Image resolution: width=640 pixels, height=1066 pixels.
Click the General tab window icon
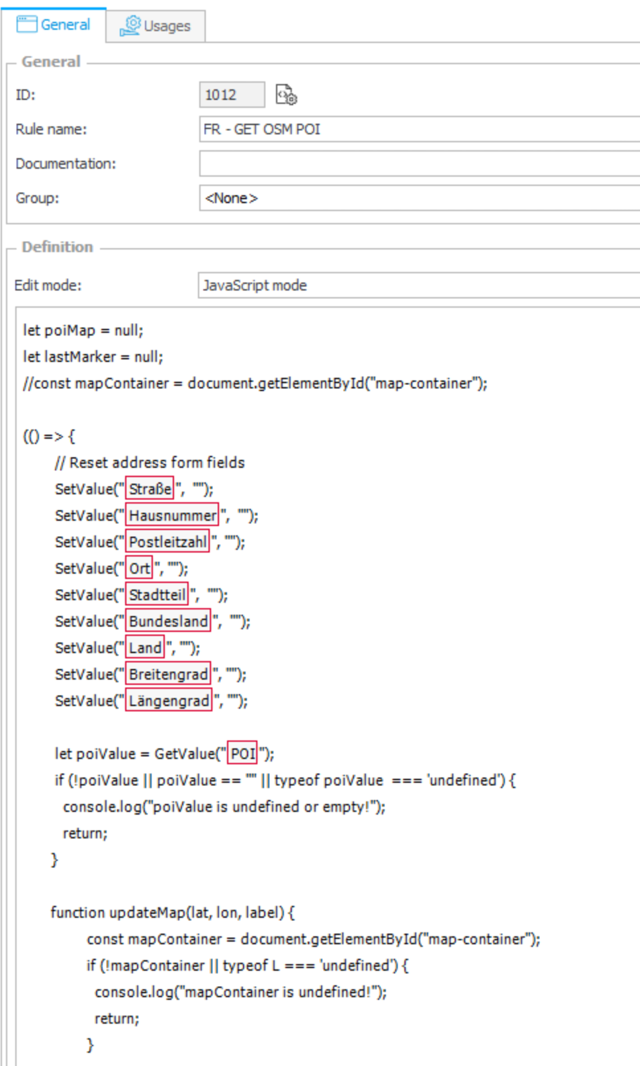click(26, 24)
